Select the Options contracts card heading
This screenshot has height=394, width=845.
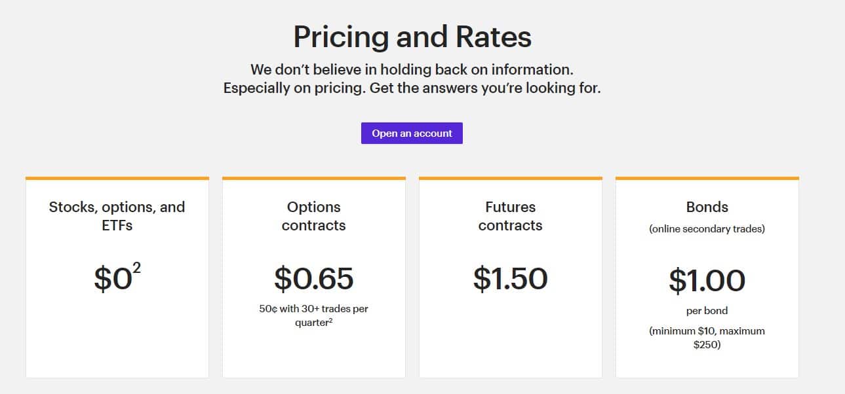click(314, 216)
